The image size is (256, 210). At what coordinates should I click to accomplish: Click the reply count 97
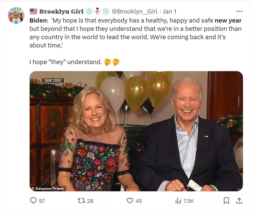tap(42, 201)
